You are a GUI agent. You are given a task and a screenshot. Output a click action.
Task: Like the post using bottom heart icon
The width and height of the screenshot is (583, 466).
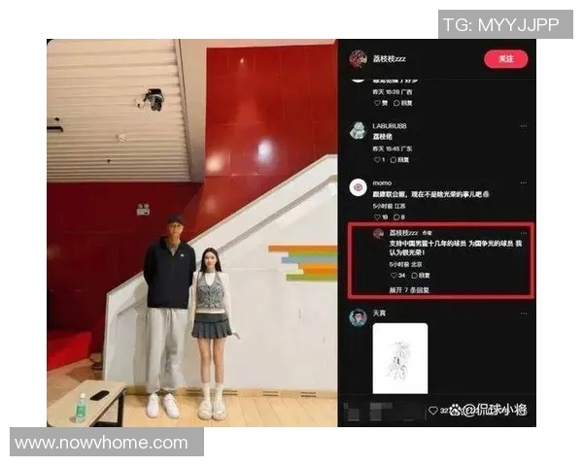(x=433, y=411)
